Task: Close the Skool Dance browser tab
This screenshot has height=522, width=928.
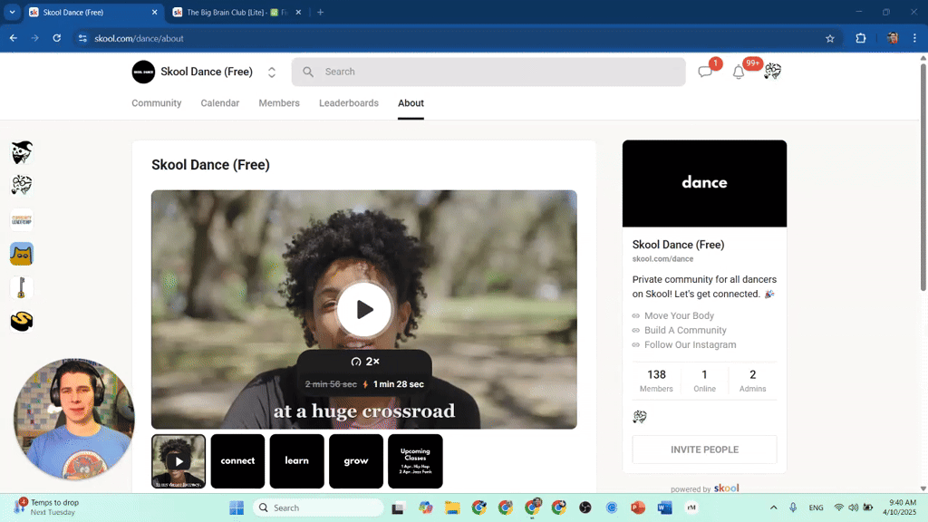Action: click(x=154, y=13)
